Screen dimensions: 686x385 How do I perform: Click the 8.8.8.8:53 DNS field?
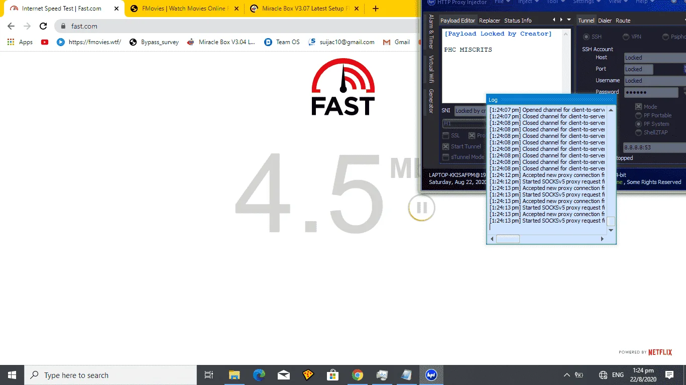(x=654, y=147)
